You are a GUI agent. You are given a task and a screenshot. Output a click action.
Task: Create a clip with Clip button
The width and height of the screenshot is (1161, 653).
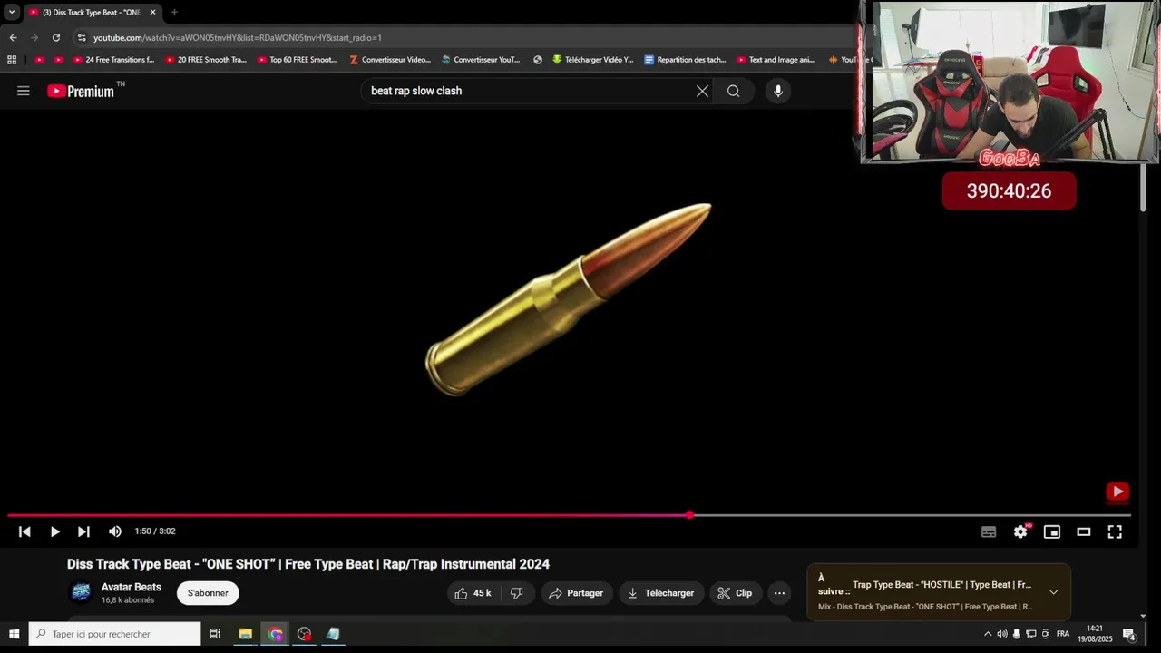coord(735,593)
